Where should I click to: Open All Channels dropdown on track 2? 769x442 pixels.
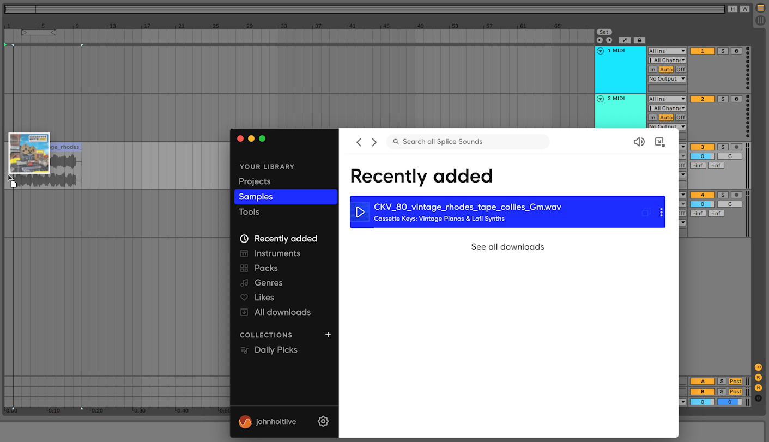pos(667,108)
